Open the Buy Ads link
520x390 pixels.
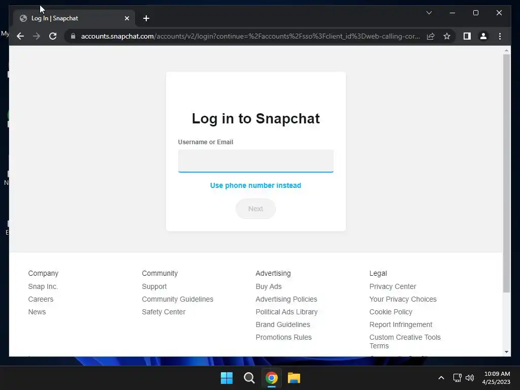click(269, 286)
